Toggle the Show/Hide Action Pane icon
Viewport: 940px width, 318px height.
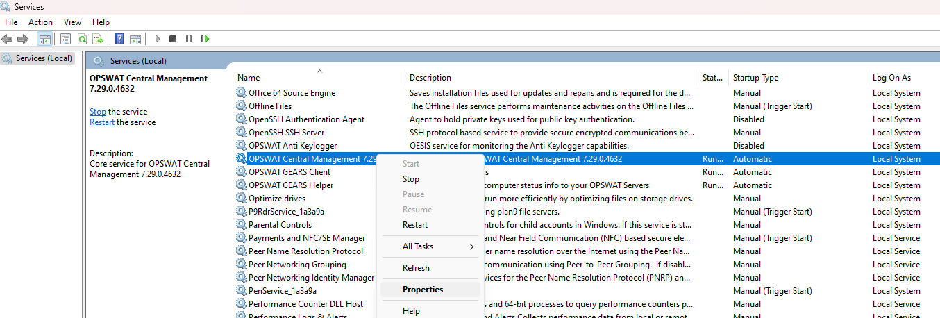135,39
